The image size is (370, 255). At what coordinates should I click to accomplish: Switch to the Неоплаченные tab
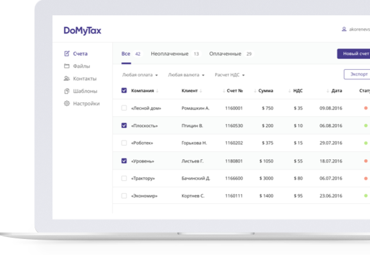[175, 54]
